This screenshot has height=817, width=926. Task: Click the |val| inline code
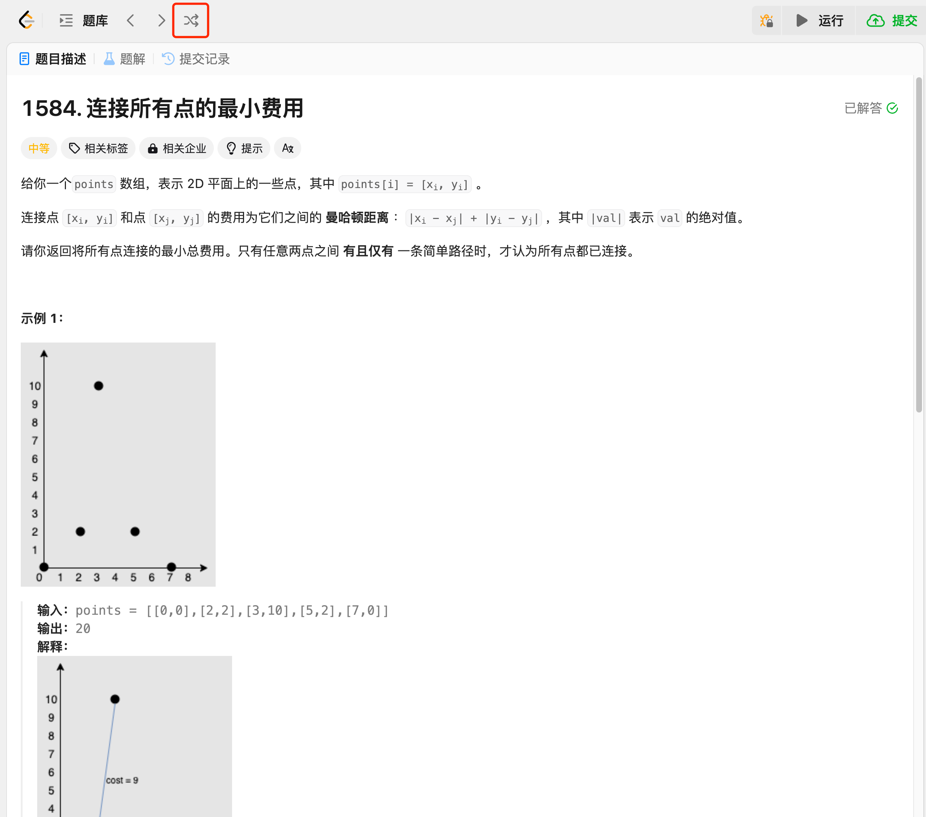(x=606, y=218)
